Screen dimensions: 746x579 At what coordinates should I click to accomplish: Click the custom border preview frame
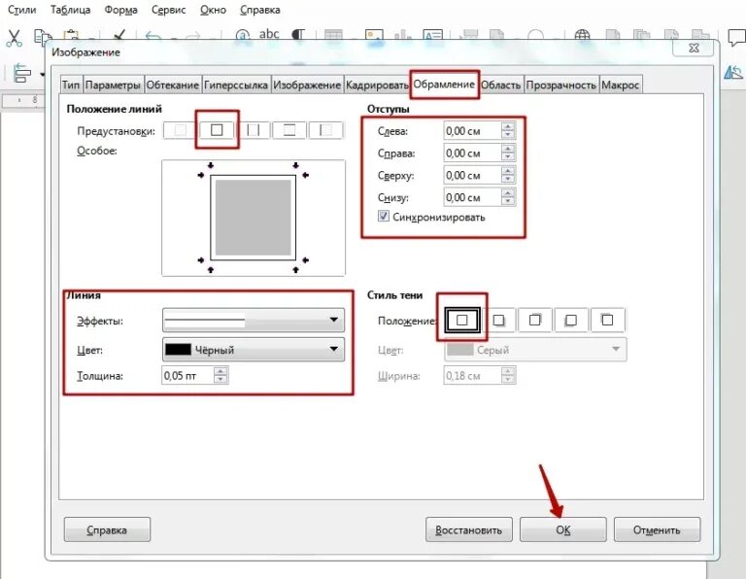pos(254,218)
